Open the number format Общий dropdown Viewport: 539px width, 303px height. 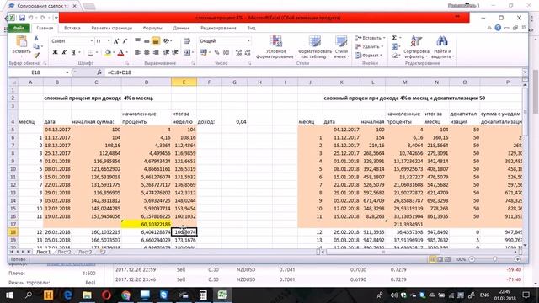[248, 41]
